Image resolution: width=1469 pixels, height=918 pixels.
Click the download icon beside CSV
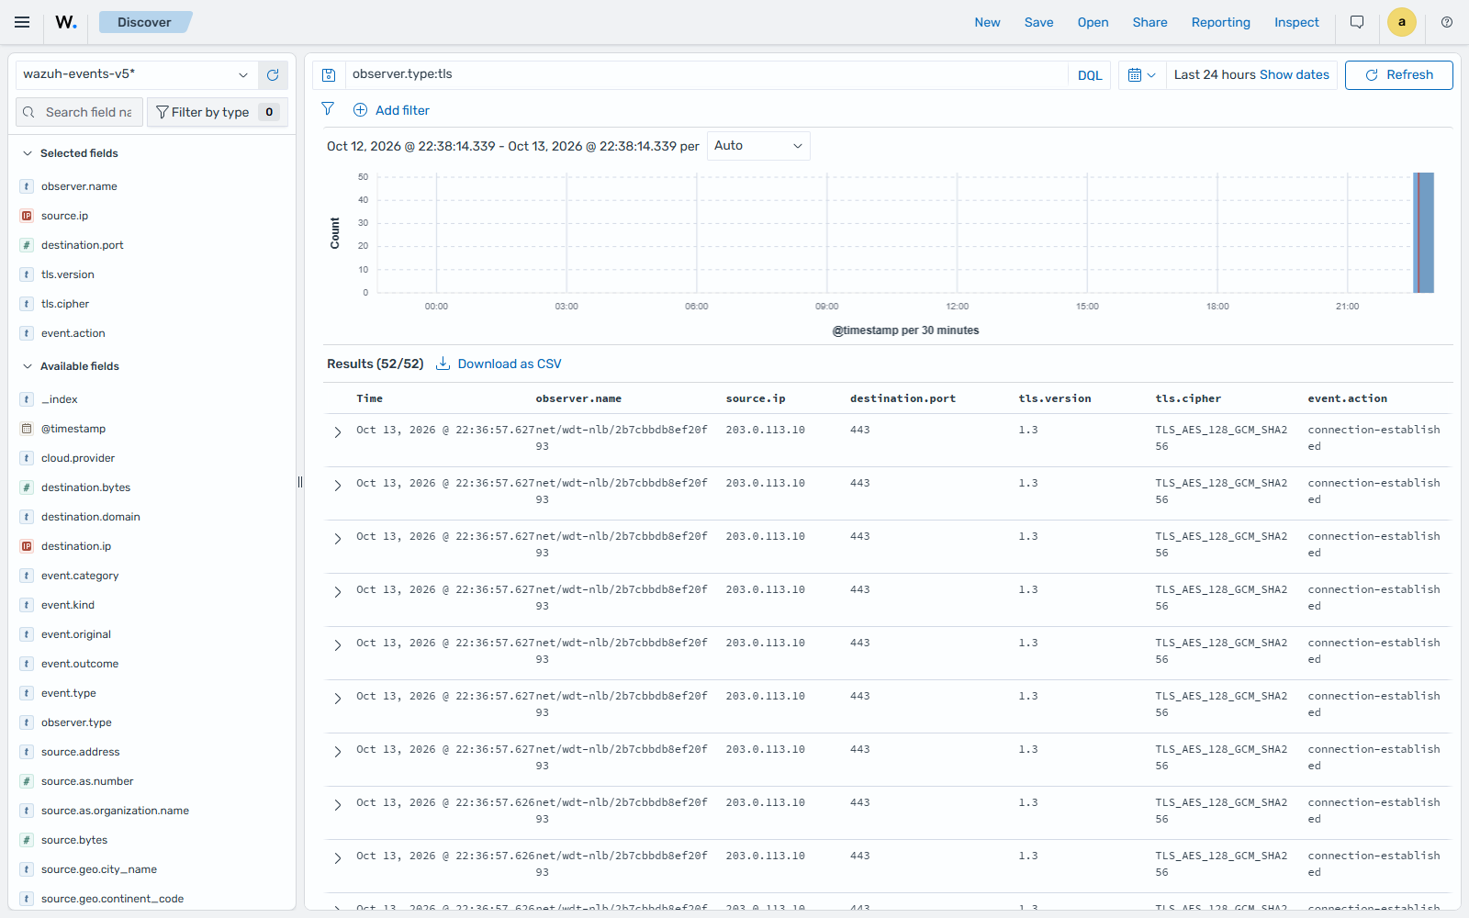[x=443, y=364]
